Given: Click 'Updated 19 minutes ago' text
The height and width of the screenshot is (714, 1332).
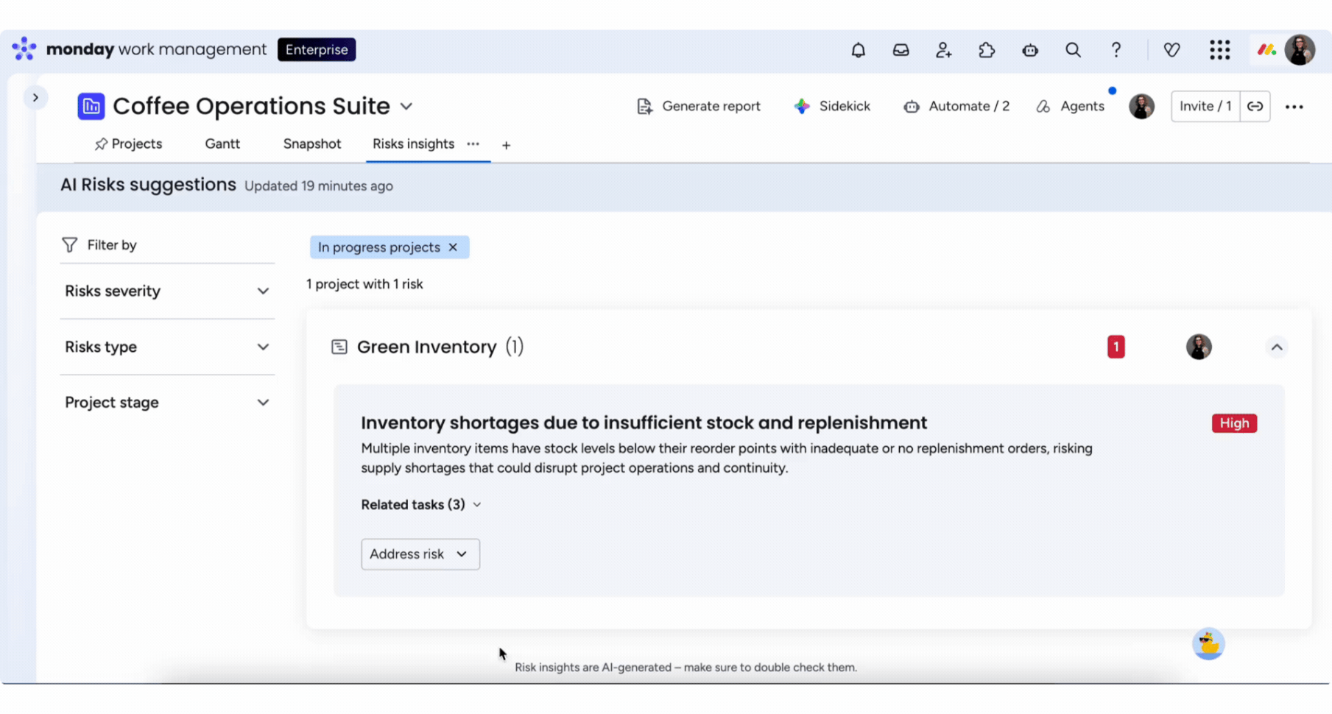Looking at the screenshot, I should click(319, 186).
